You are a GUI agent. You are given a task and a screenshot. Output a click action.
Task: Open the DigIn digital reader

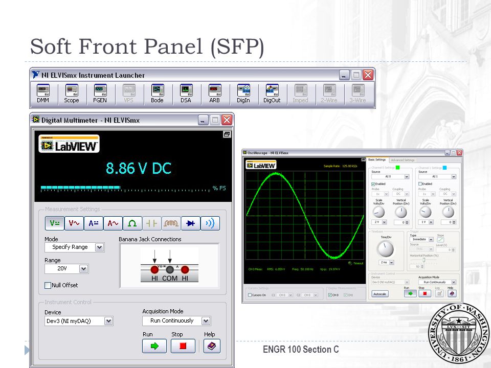tap(243, 94)
